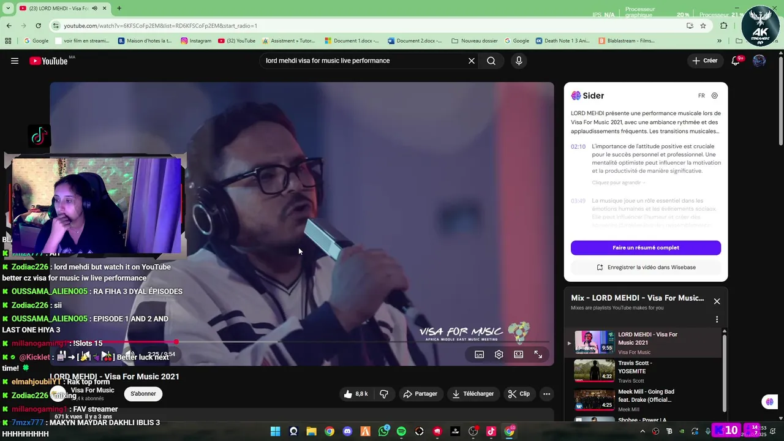
Task: Open the Death Note 1 3 Ani... bookmark
Action: tap(562, 41)
